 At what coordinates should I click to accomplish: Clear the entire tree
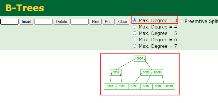[x=123, y=22]
